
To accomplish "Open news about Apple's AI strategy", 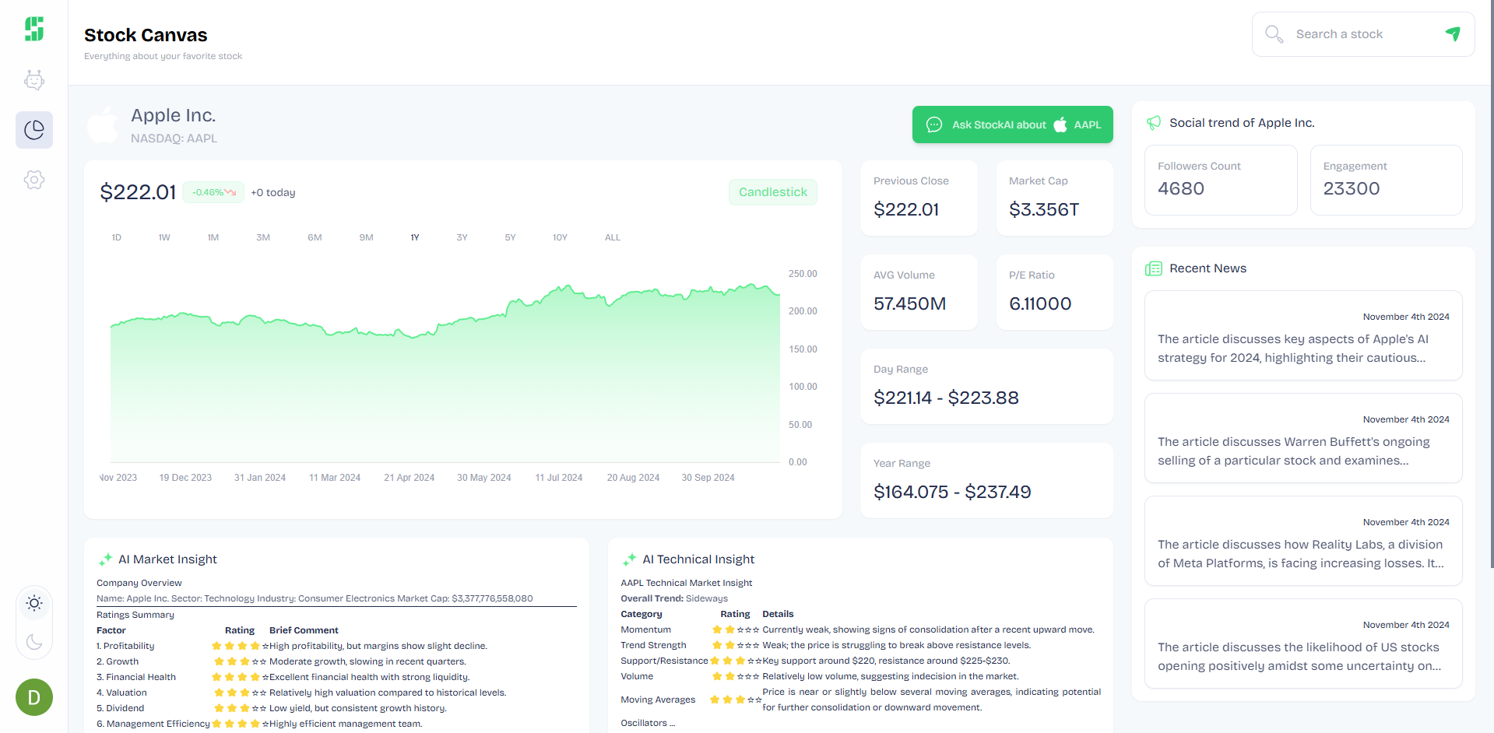I will tap(1303, 335).
